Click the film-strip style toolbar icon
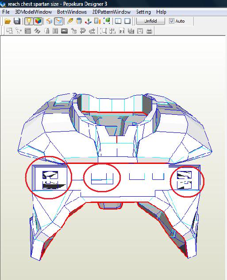 click(x=28, y=31)
